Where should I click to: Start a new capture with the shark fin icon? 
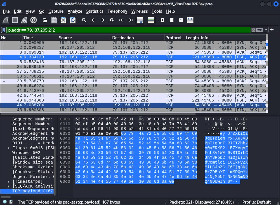pos(6,20)
